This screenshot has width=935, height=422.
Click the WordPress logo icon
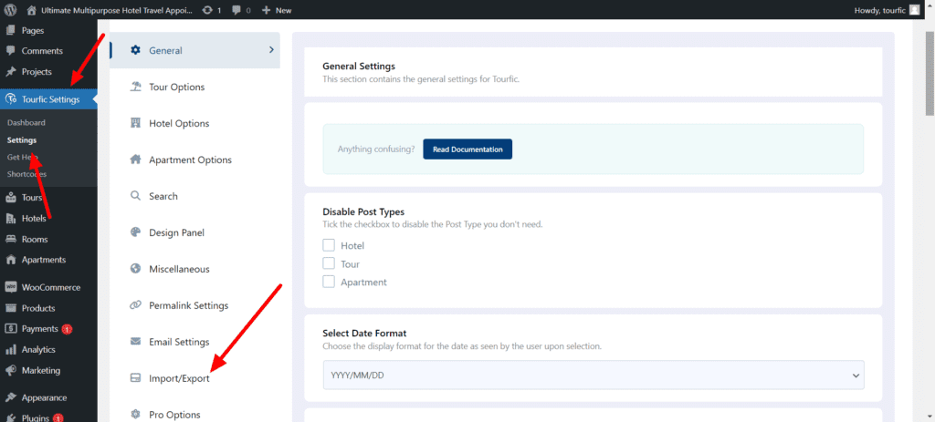tap(11, 10)
